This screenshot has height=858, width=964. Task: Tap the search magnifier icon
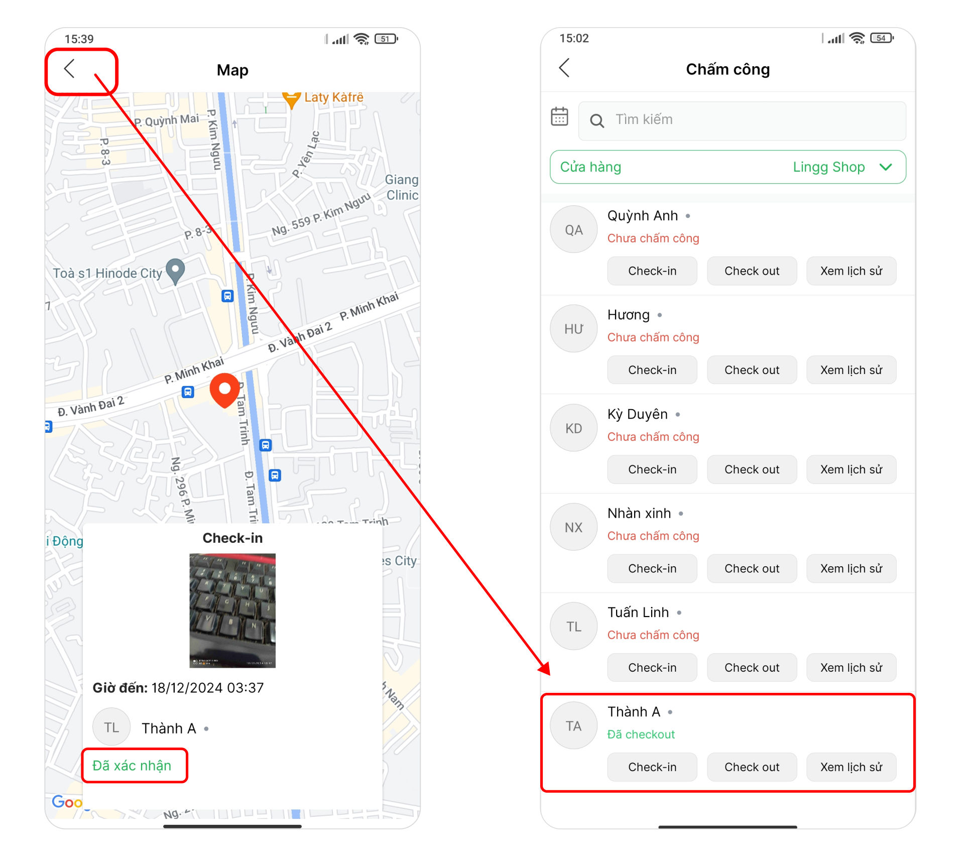[596, 120]
